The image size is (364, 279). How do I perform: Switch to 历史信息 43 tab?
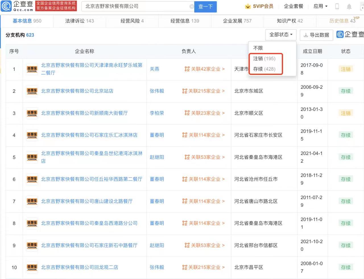pyautogui.click(x=342, y=21)
